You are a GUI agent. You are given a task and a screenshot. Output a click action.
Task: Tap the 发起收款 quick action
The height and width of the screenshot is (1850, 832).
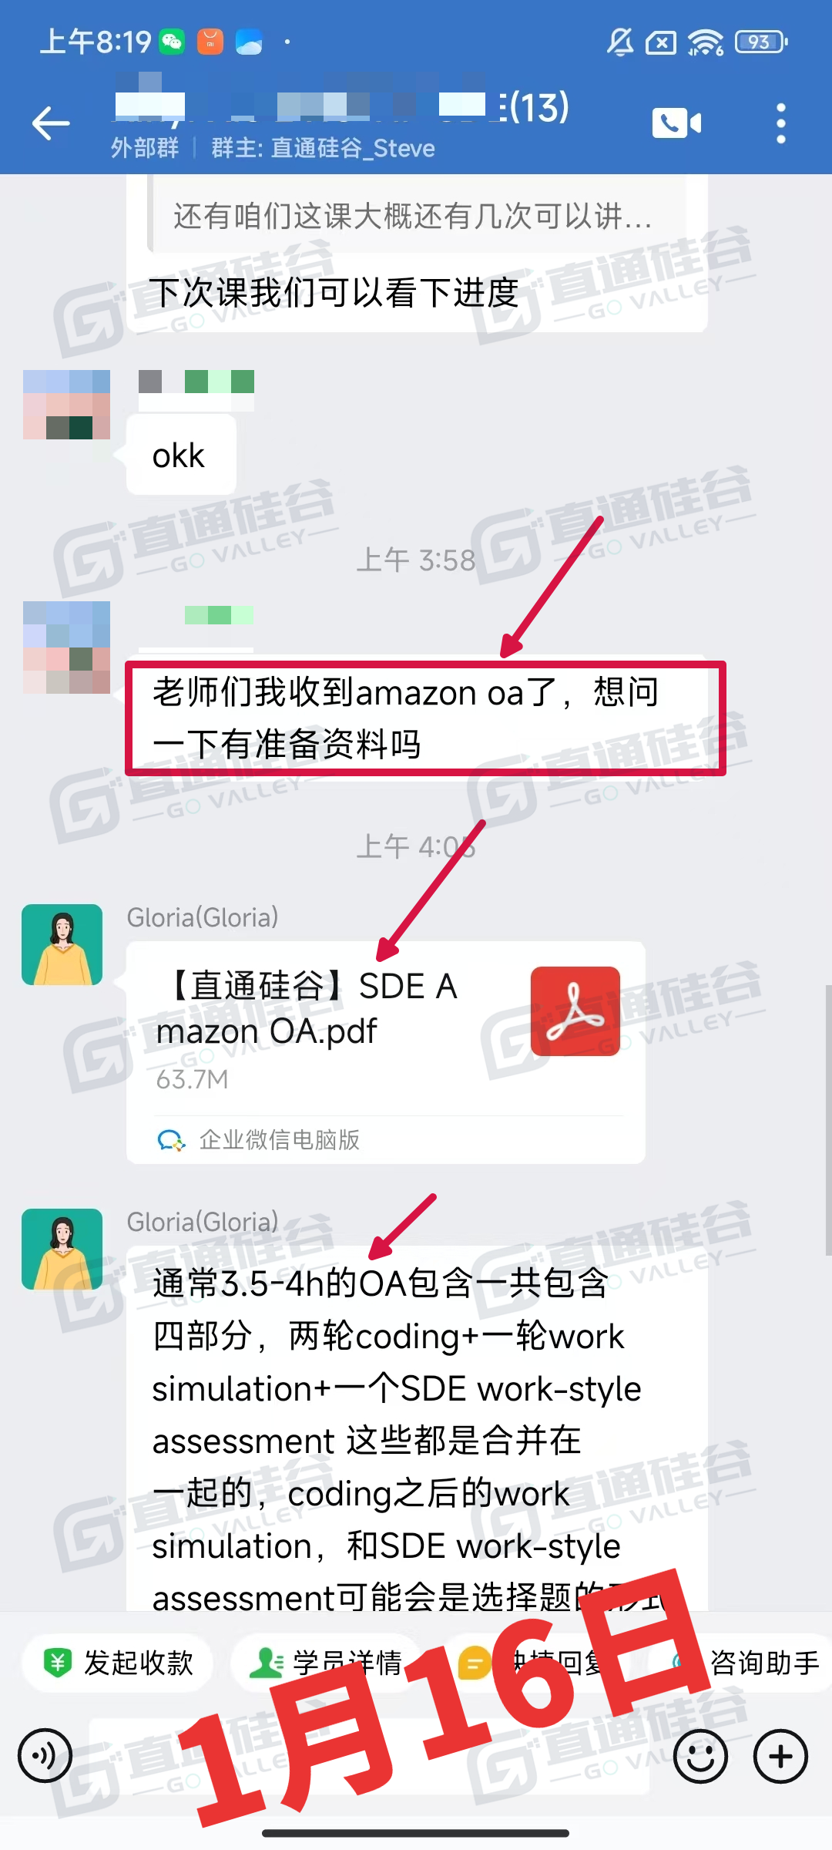tap(117, 1663)
